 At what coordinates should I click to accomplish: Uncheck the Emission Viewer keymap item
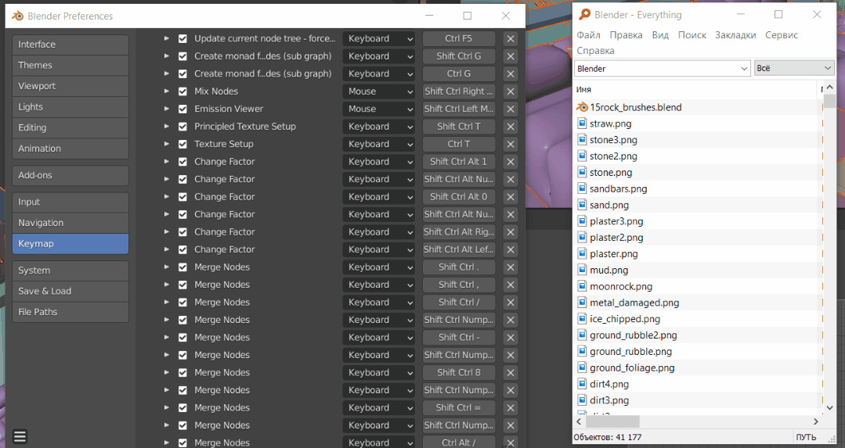[182, 109]
